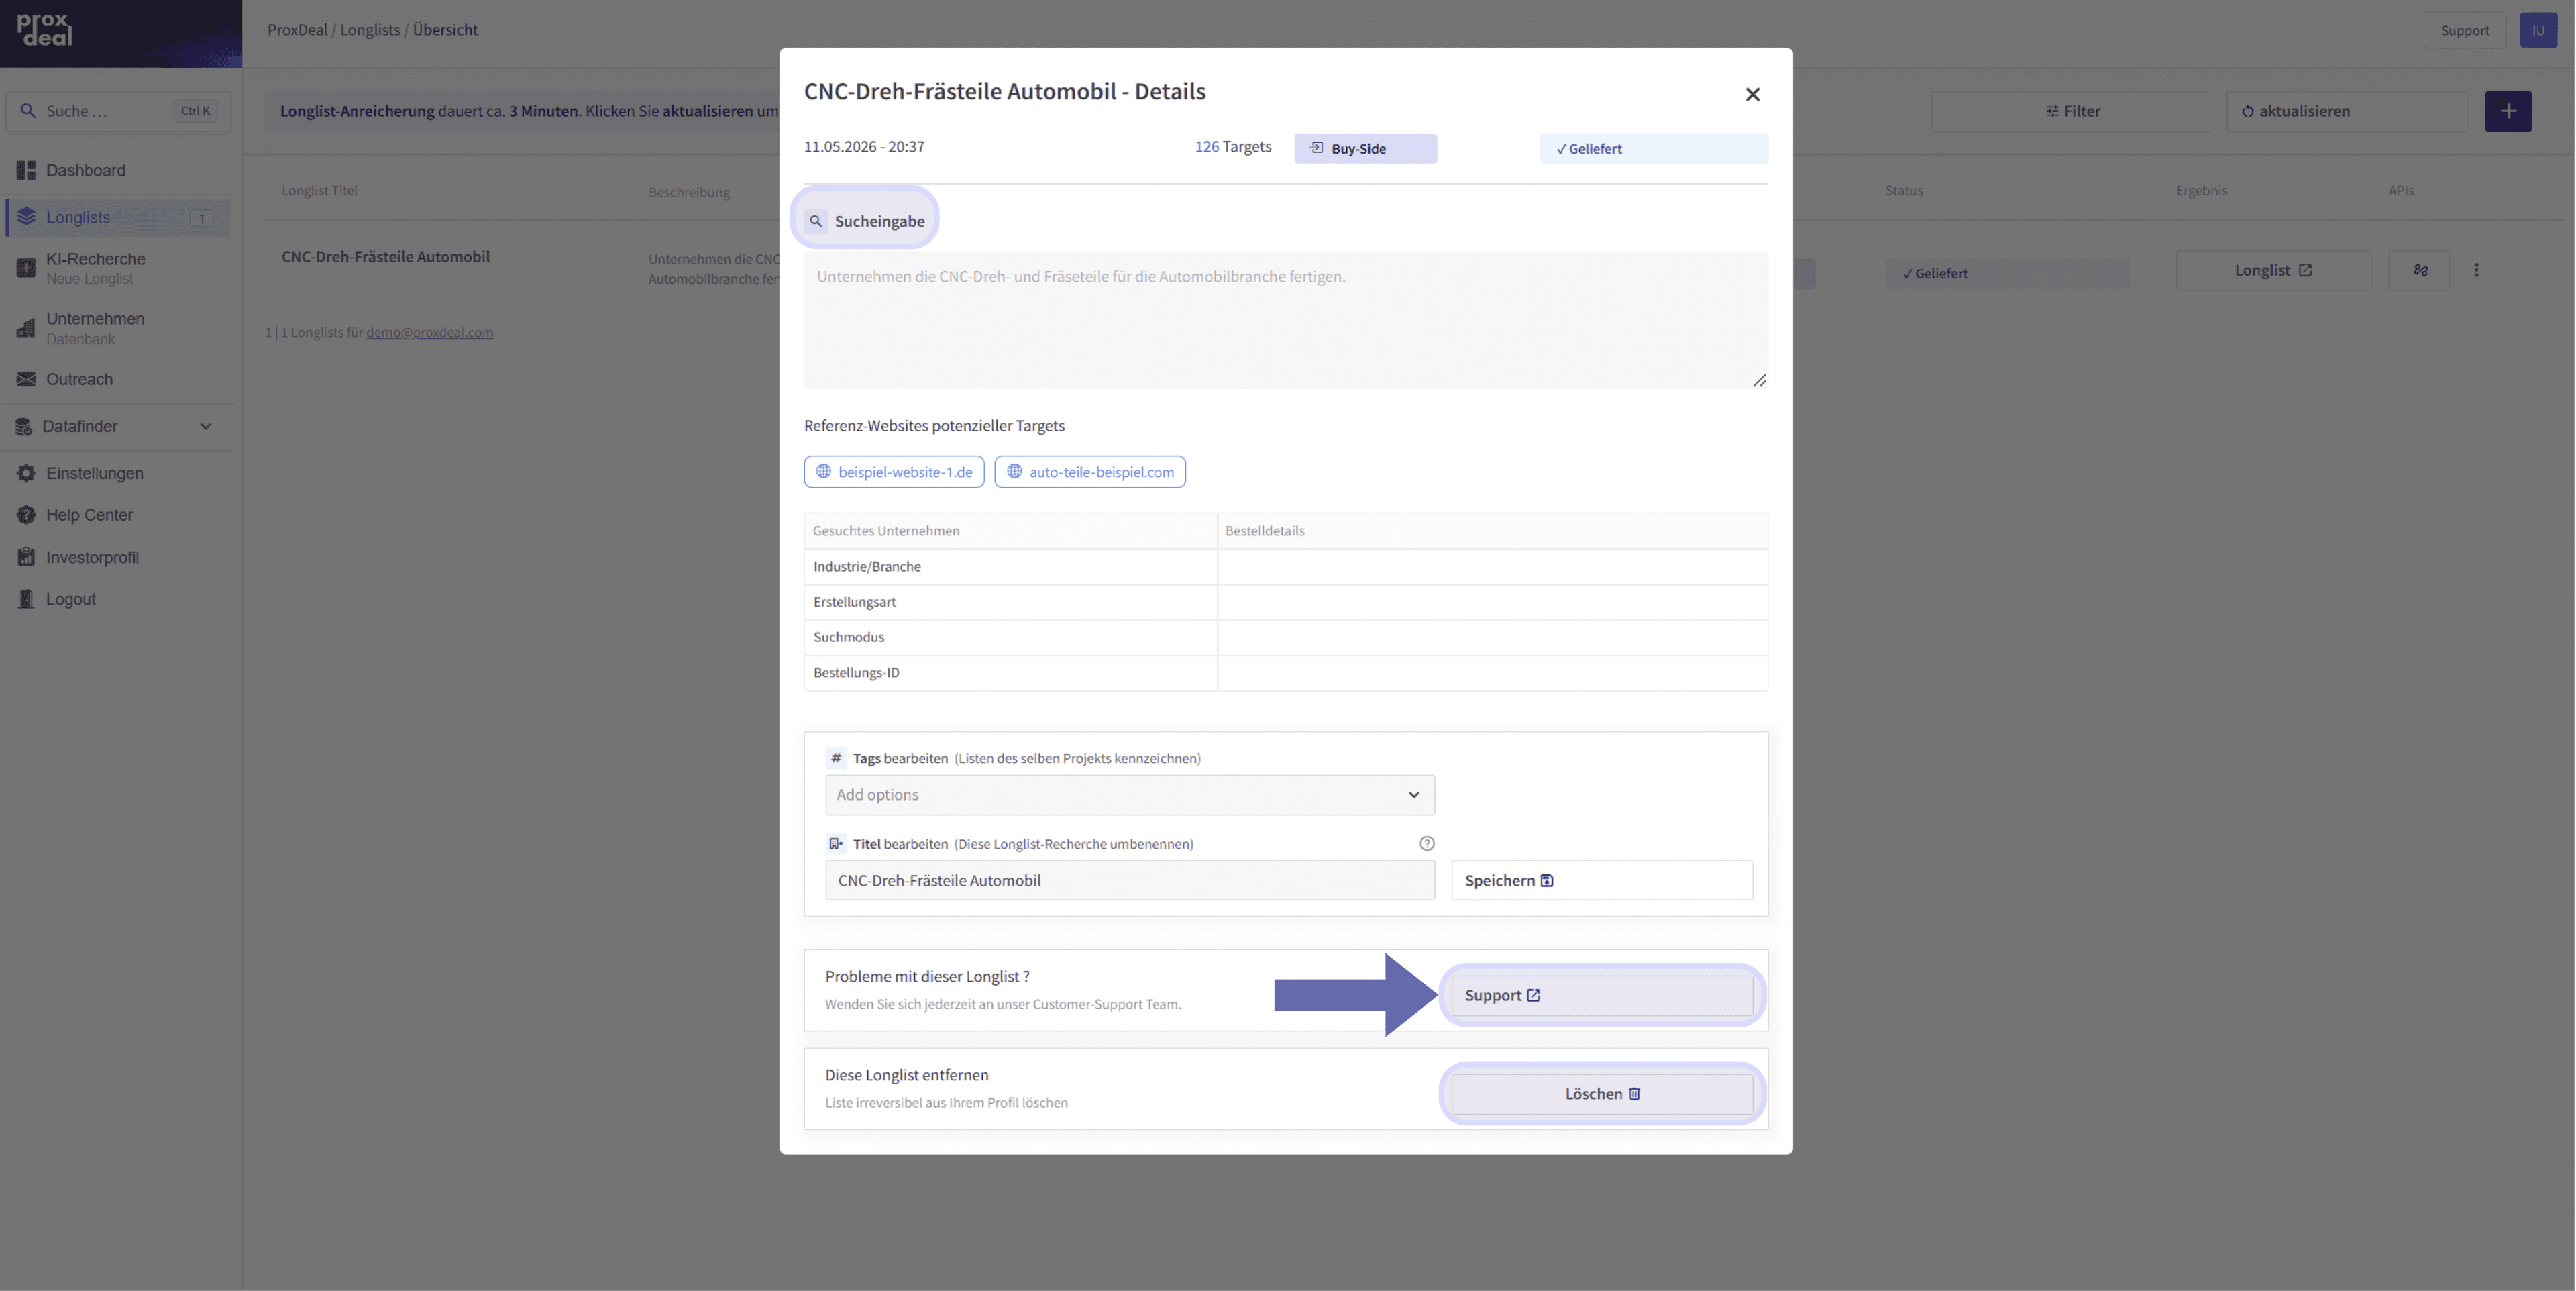Open the Longlist result button in the row
Screen dimensions: 2576x1291
click(x=2273, y=270)
